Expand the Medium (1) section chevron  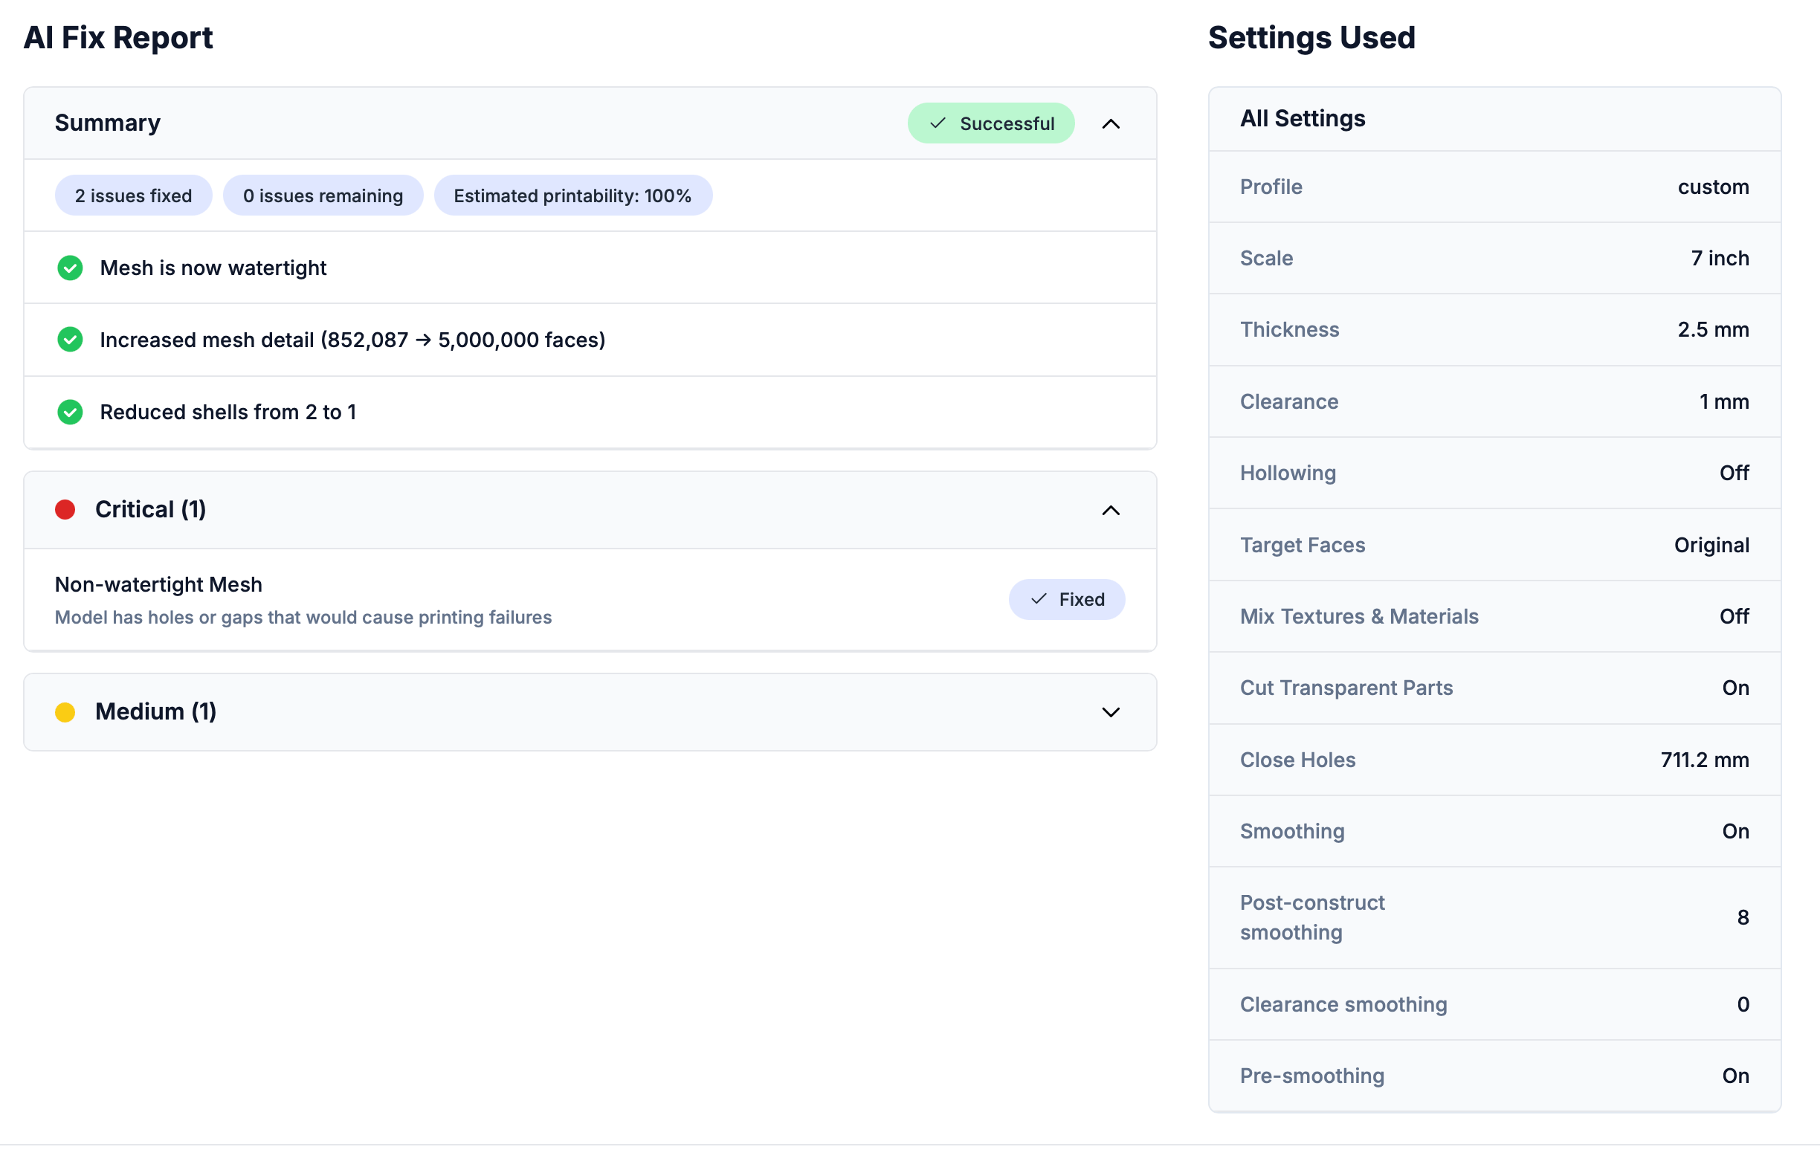[1110, 712]
